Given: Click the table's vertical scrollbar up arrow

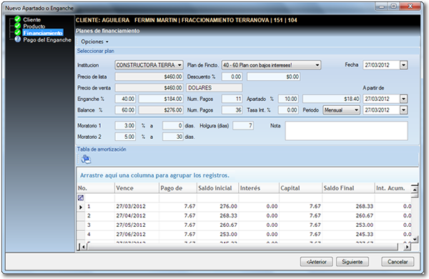Looking at the screenshot, I should [415, 190].
